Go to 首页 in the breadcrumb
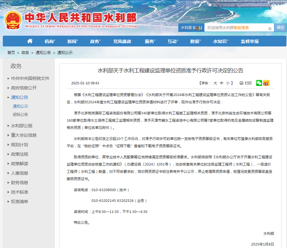 coord(11,53)
